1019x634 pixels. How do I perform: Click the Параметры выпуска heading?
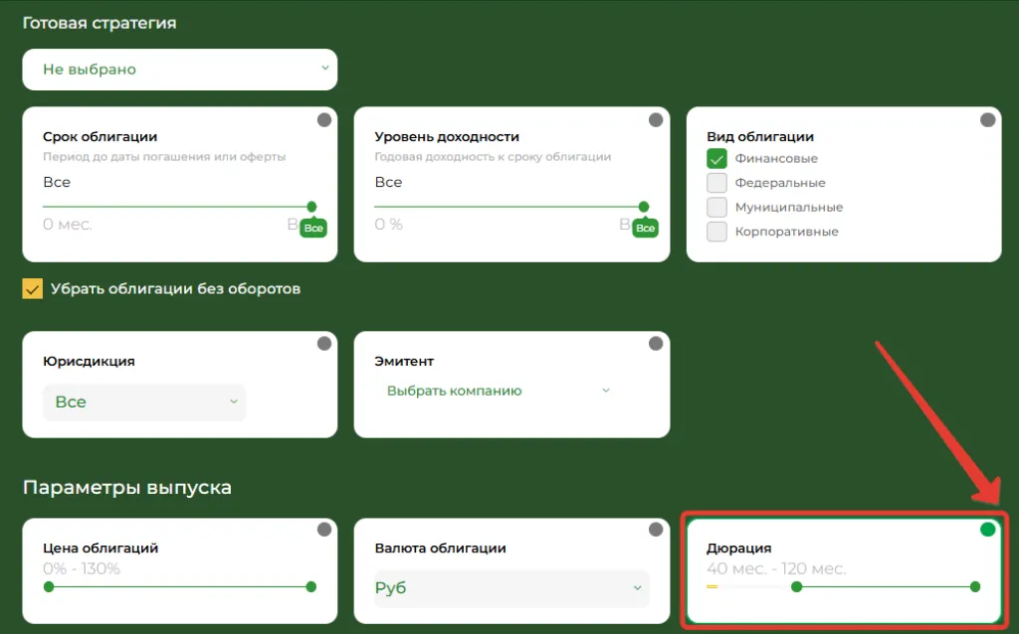(127, 487)
